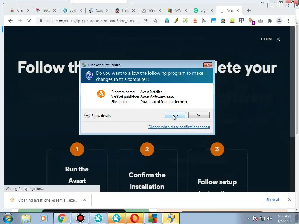Click the Chrome taskbar icon
Viewport: 299px width, 224px height.
click(x=62, y=218)
